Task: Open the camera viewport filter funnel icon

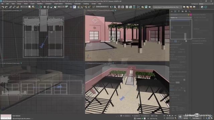Action: 116,10
